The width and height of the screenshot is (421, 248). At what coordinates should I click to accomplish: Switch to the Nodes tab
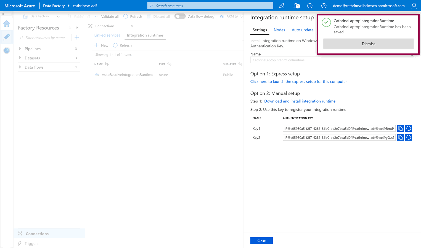279,30
